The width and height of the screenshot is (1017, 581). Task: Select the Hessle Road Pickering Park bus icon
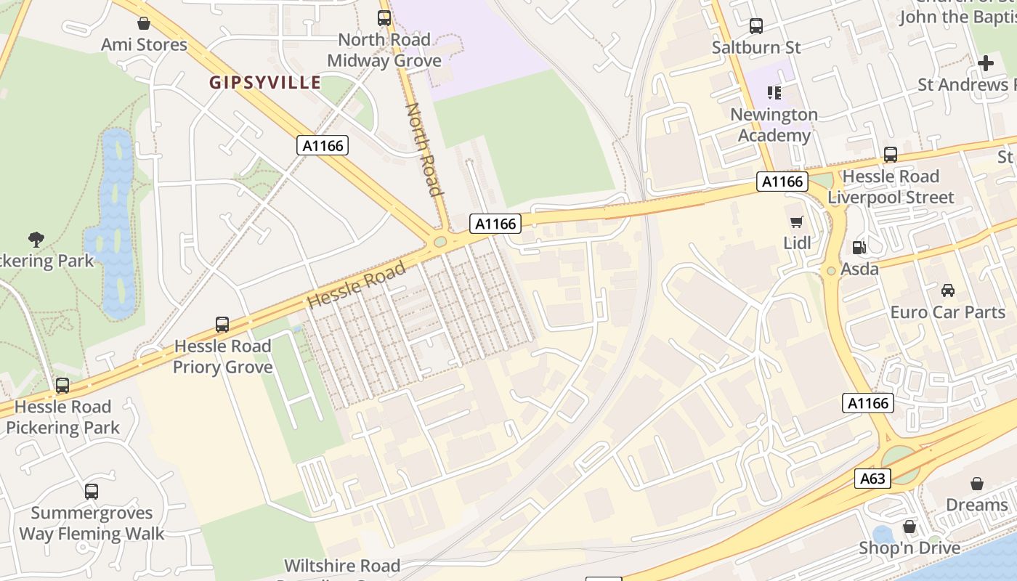(62, 386)
